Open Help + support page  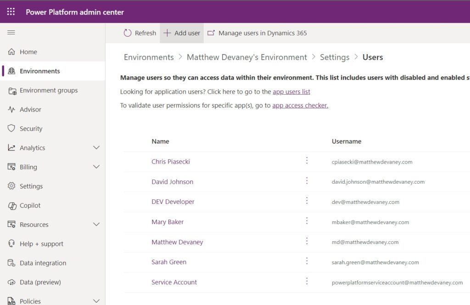pyautogui.click(x=53, y=244)
